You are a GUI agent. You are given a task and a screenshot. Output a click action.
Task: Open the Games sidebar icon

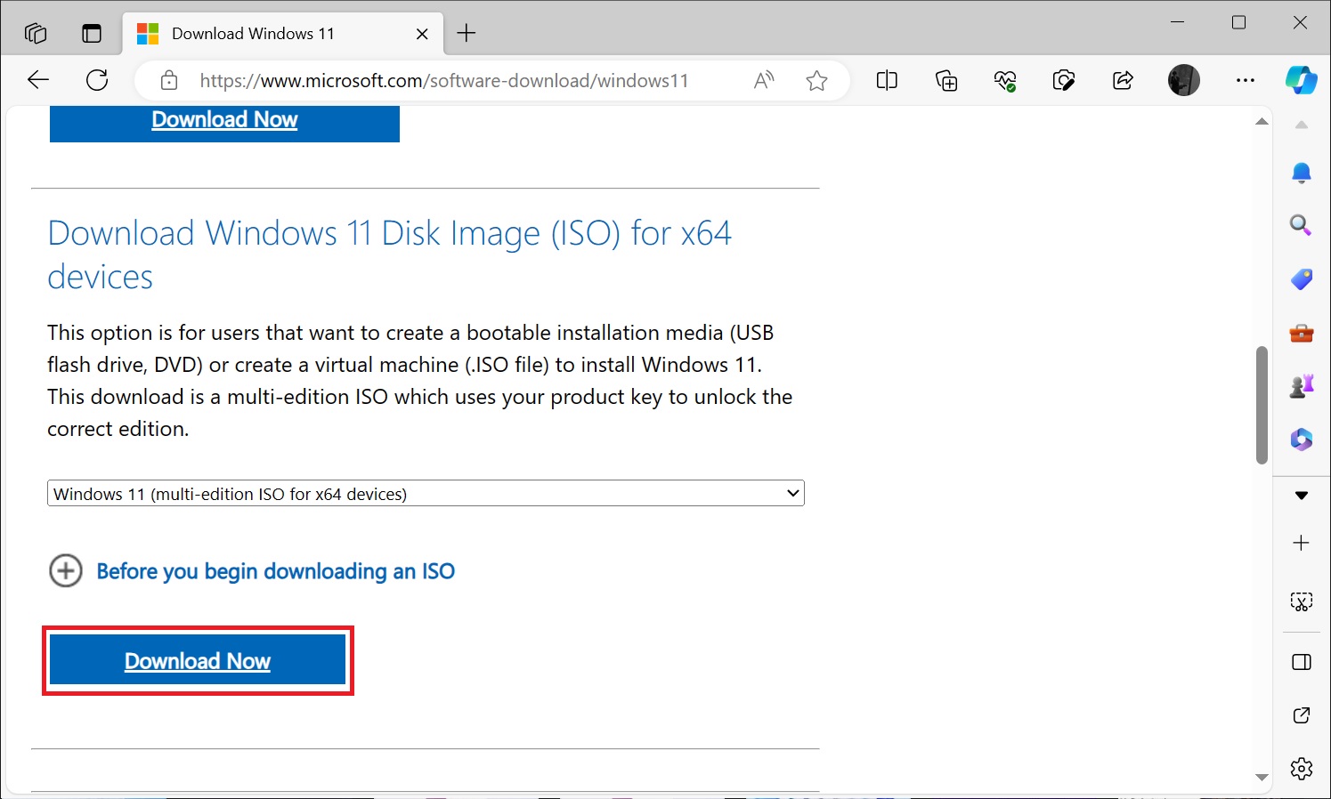pyautogui.click(x=1301, y=385)
